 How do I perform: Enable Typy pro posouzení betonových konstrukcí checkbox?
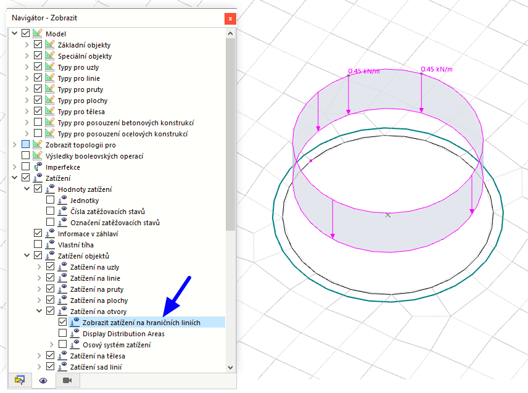(x=38, y=122)
